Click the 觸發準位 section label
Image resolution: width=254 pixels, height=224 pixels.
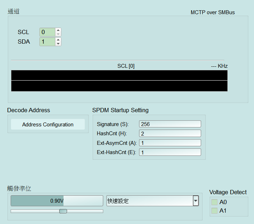(19, 189)
